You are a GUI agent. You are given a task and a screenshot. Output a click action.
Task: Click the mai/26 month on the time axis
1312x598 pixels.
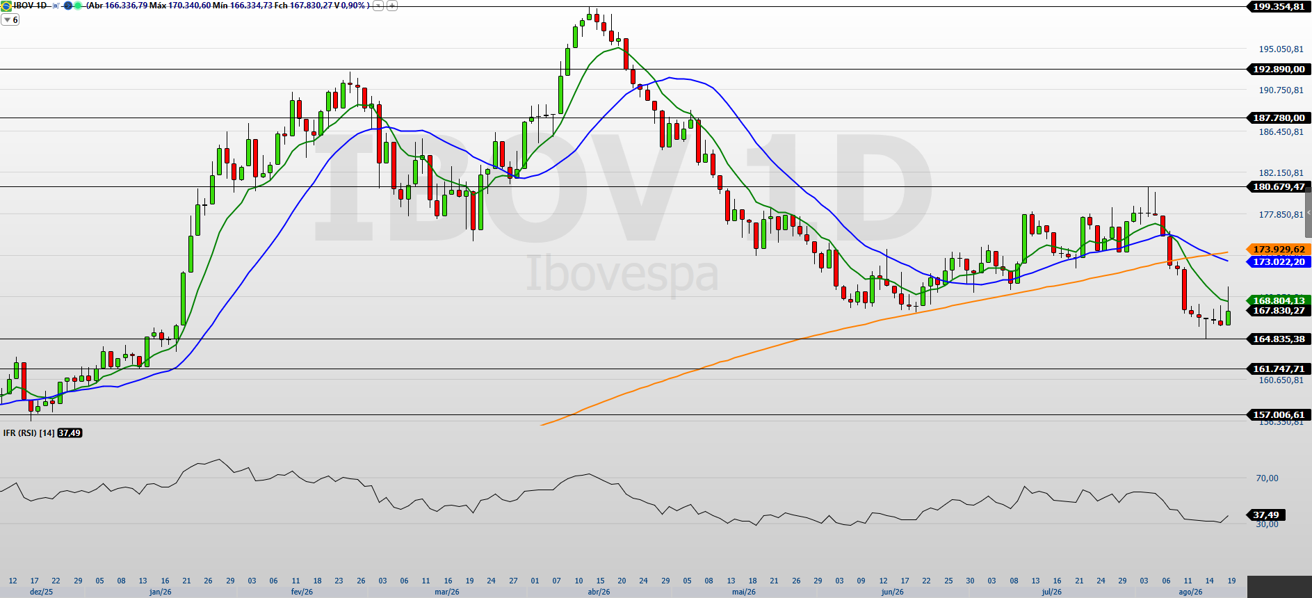click(x=744, y=592)
